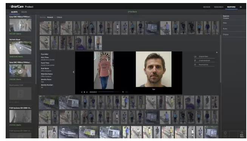Viewport: 247px width, 141px height.
Task: Click the Reset Filters button
Action: pos(242,135)
